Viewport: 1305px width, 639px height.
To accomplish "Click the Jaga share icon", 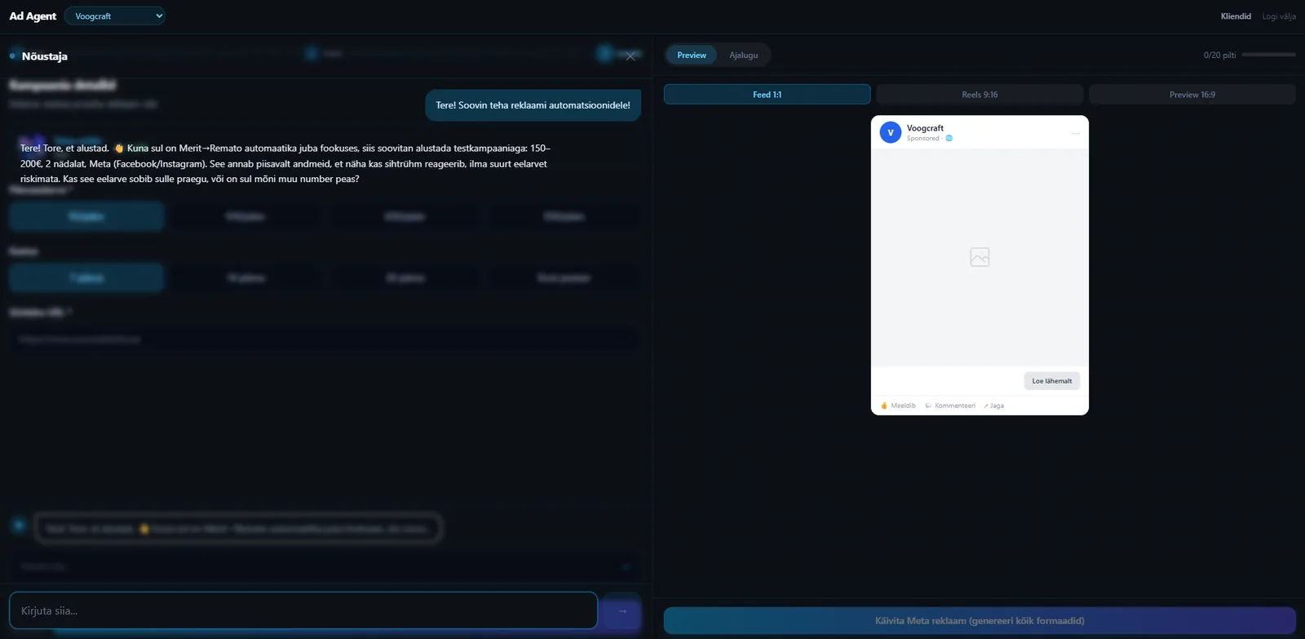I will [x=985, y=406].
